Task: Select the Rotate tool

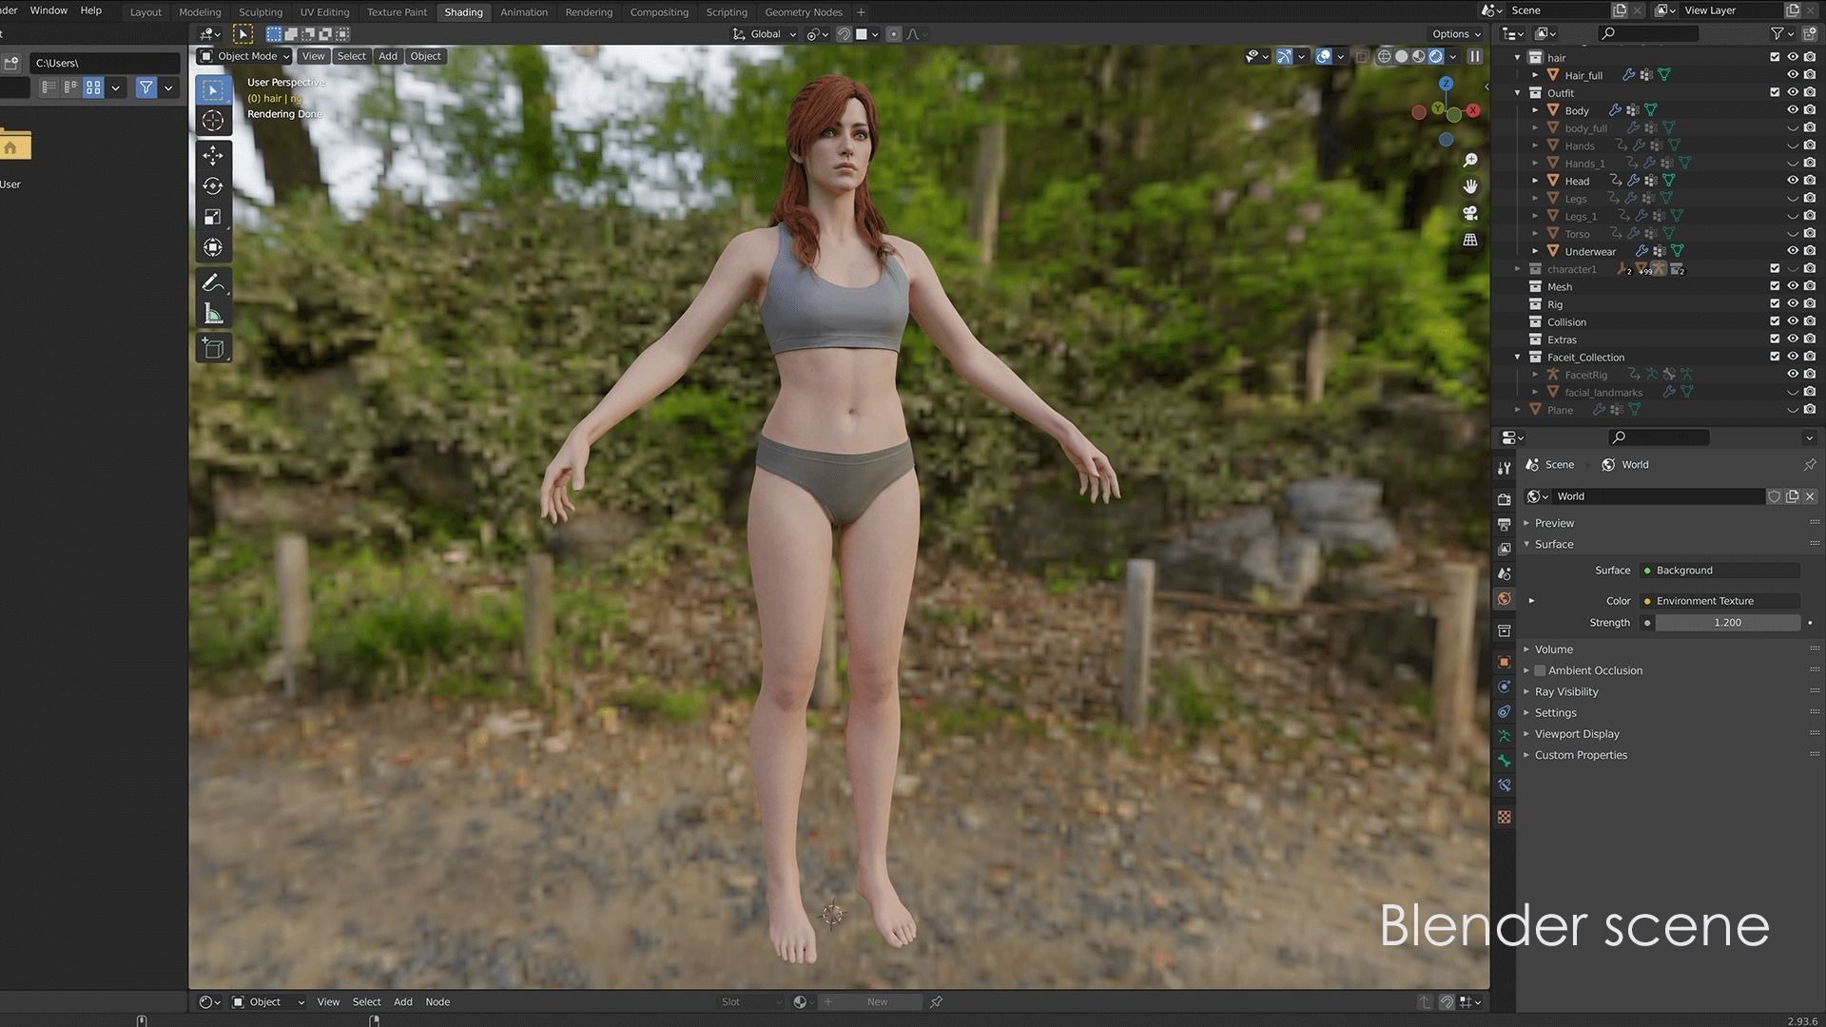Action: point(213,186)
